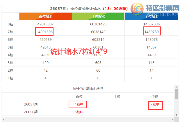The image size is (182, 125).
Task: Click 2粒 row label
Action: (10, 70)
